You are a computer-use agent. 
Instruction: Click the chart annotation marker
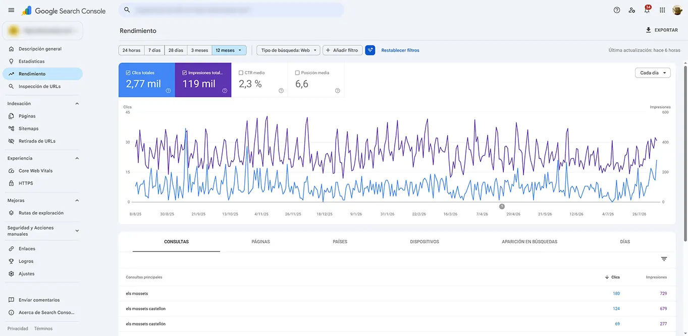pyautogui.click(x=502, y=206)
